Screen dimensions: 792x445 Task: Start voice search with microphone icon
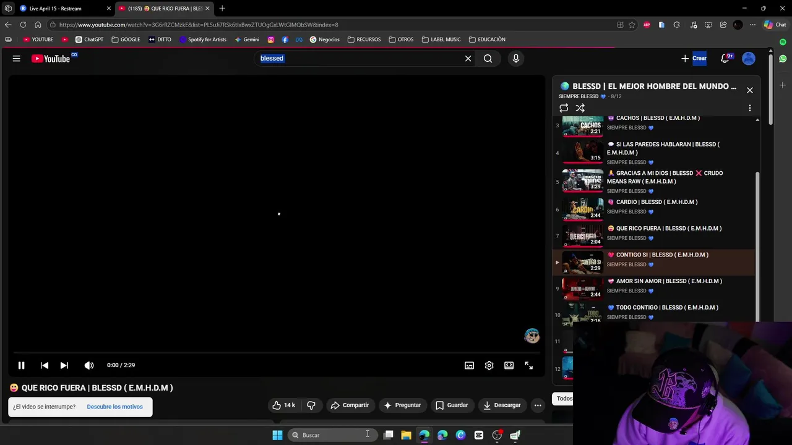click(515, 58)
